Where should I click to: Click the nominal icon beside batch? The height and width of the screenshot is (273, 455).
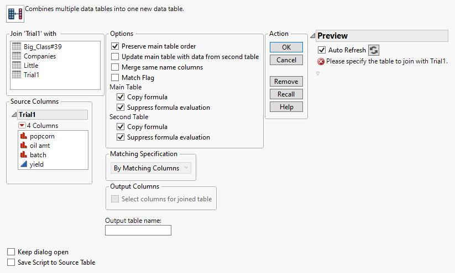[x=24, y=155]
